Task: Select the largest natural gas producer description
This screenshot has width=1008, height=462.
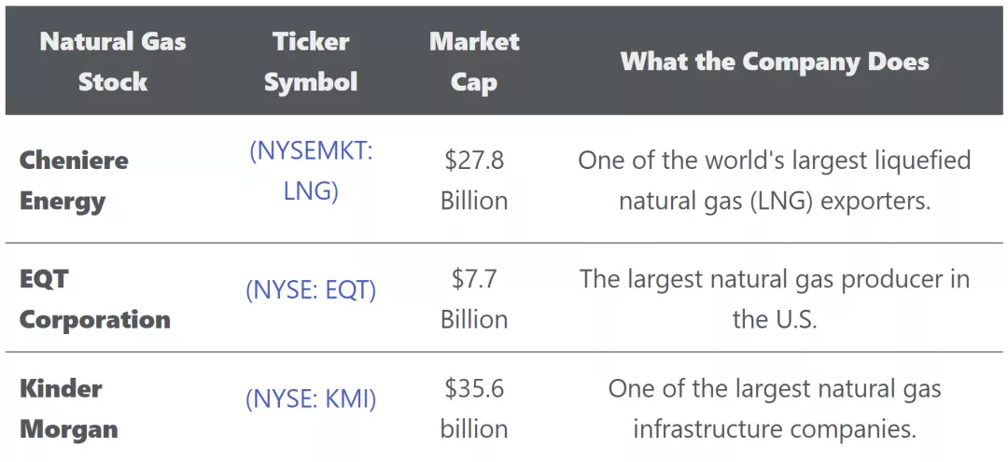Action: point(775,299)
